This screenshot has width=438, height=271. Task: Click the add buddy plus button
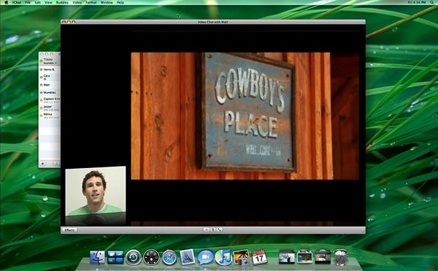tap(43, 164)
